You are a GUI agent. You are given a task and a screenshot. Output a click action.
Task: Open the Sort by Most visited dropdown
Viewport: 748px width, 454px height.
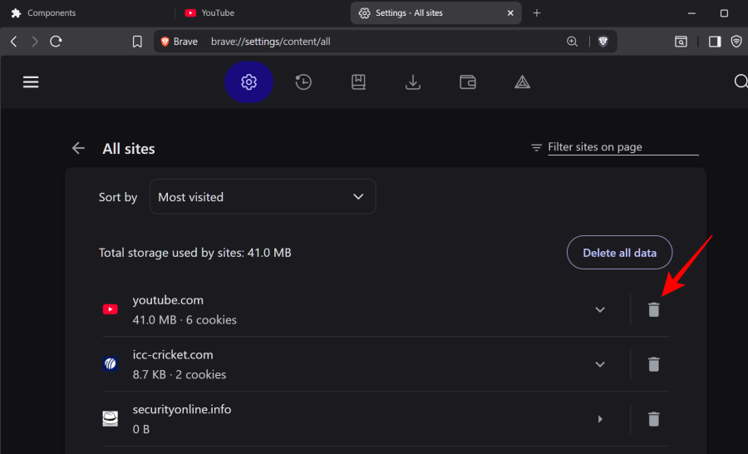tap(262, 197)
